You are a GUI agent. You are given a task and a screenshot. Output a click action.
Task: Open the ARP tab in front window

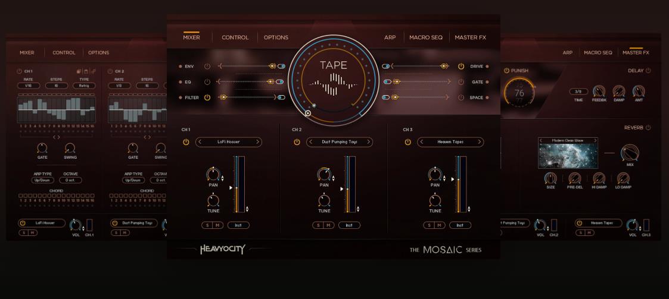click(x=390, y=37)
